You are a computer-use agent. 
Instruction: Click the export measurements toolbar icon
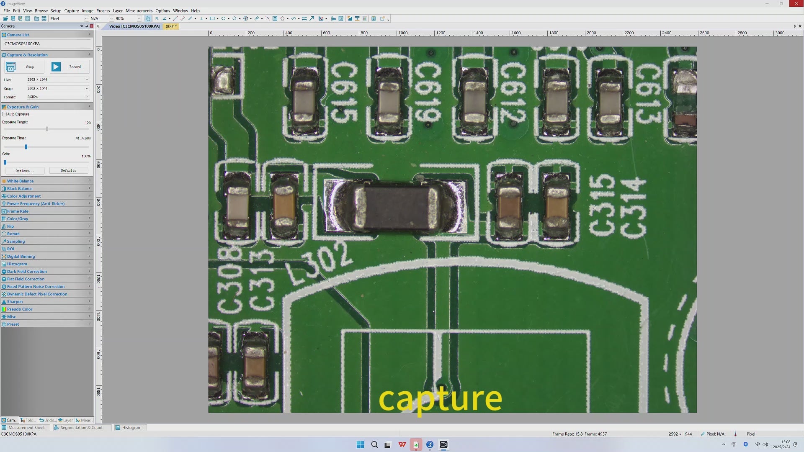382,18
